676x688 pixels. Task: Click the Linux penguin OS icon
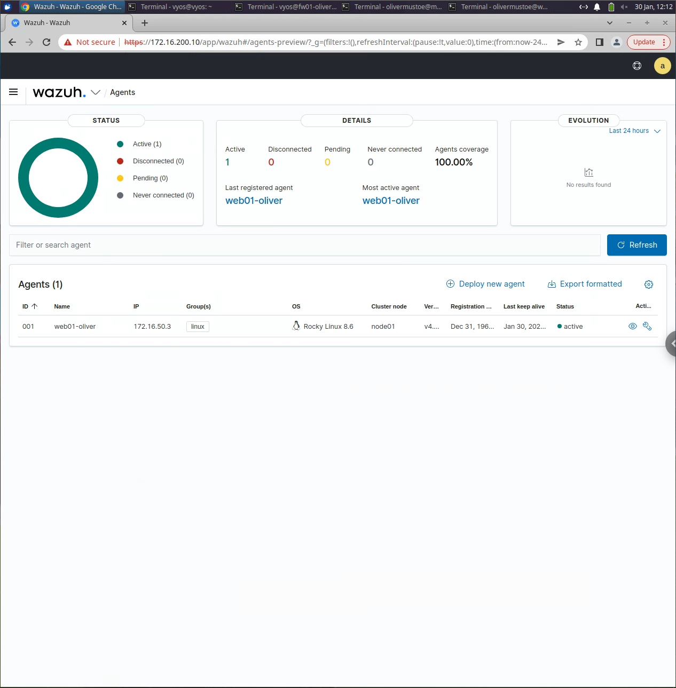(x=296, y=326)
